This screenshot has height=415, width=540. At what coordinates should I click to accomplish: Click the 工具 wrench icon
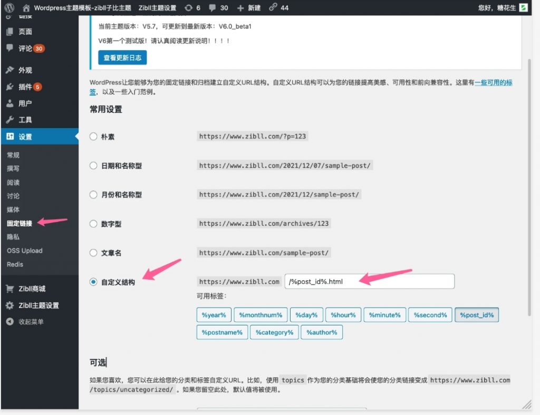click(x=9, y=120)
